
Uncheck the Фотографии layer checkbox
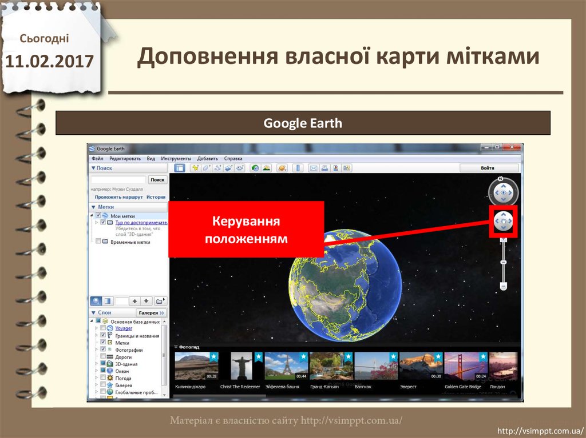(x=103, y=349)
